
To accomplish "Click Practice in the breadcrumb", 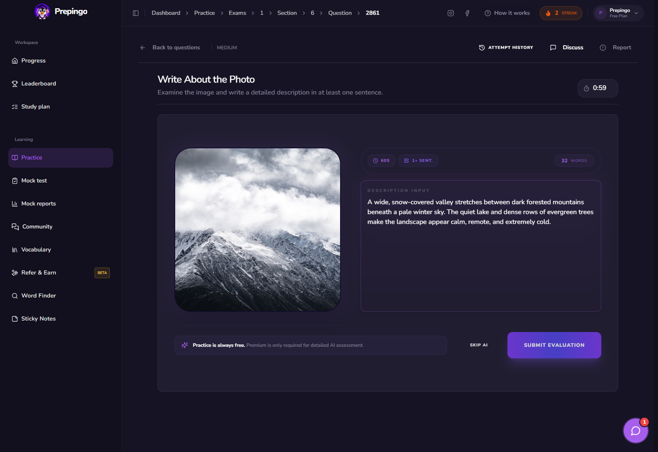I will tap(204, 13).
